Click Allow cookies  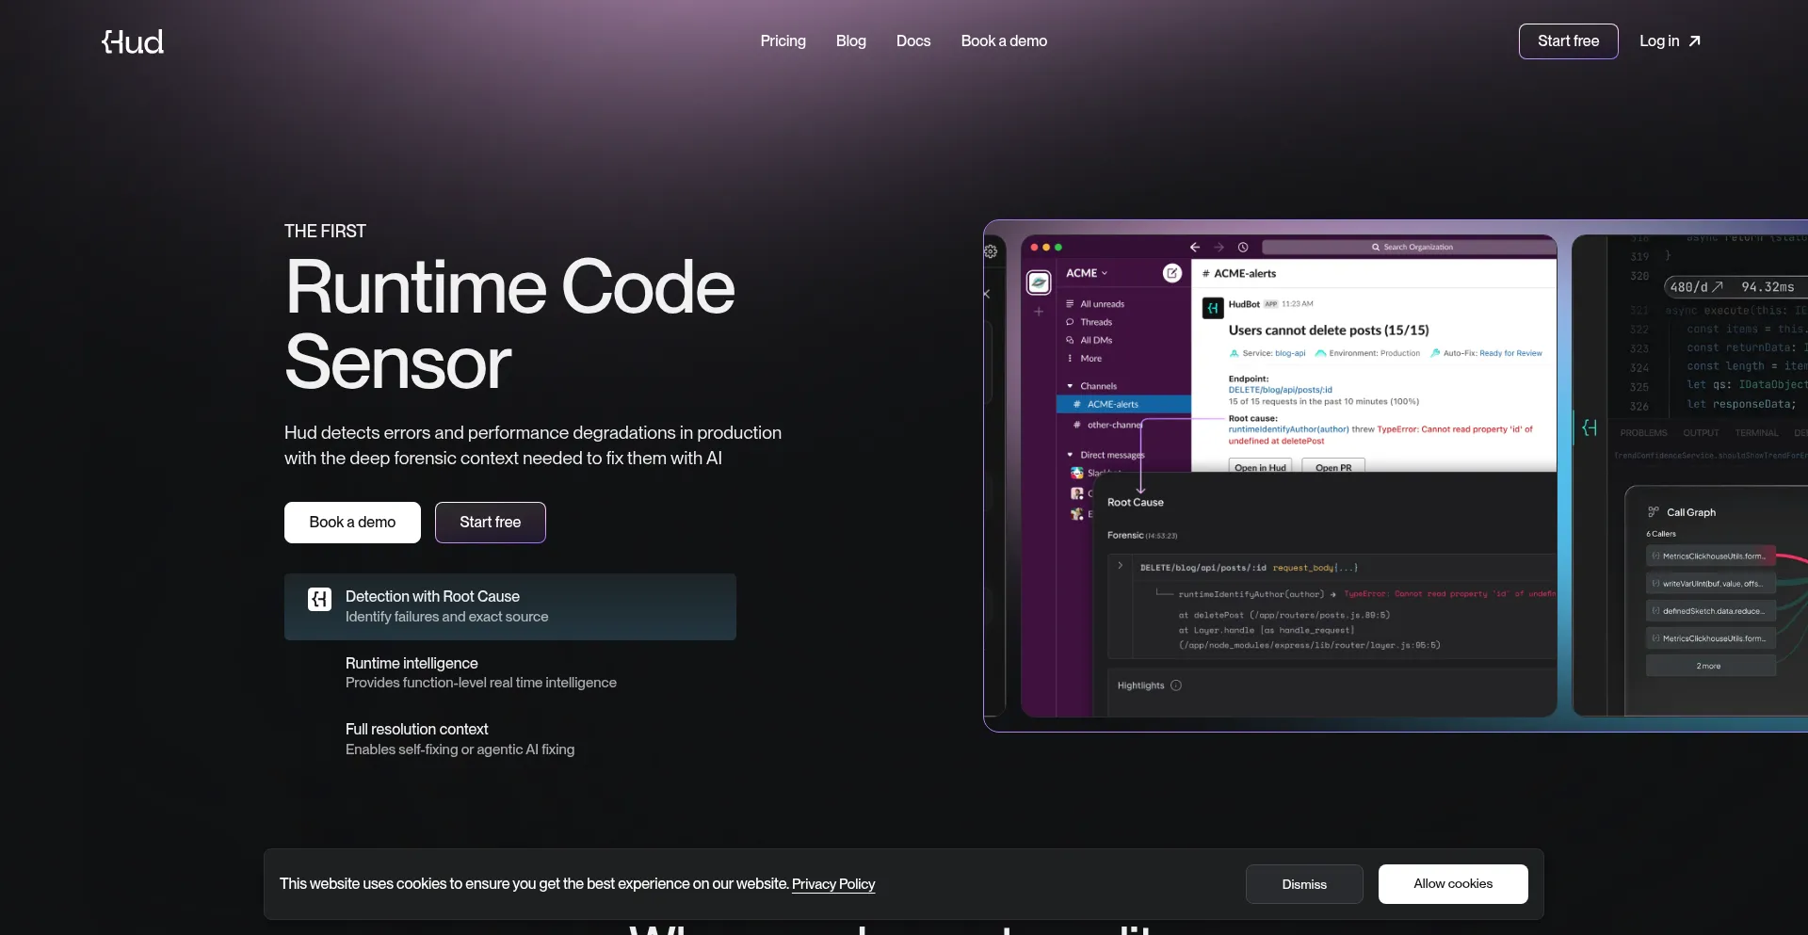[1453, 884]
